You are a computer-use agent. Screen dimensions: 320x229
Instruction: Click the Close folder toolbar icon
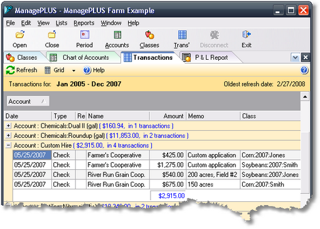click(52, 35)
